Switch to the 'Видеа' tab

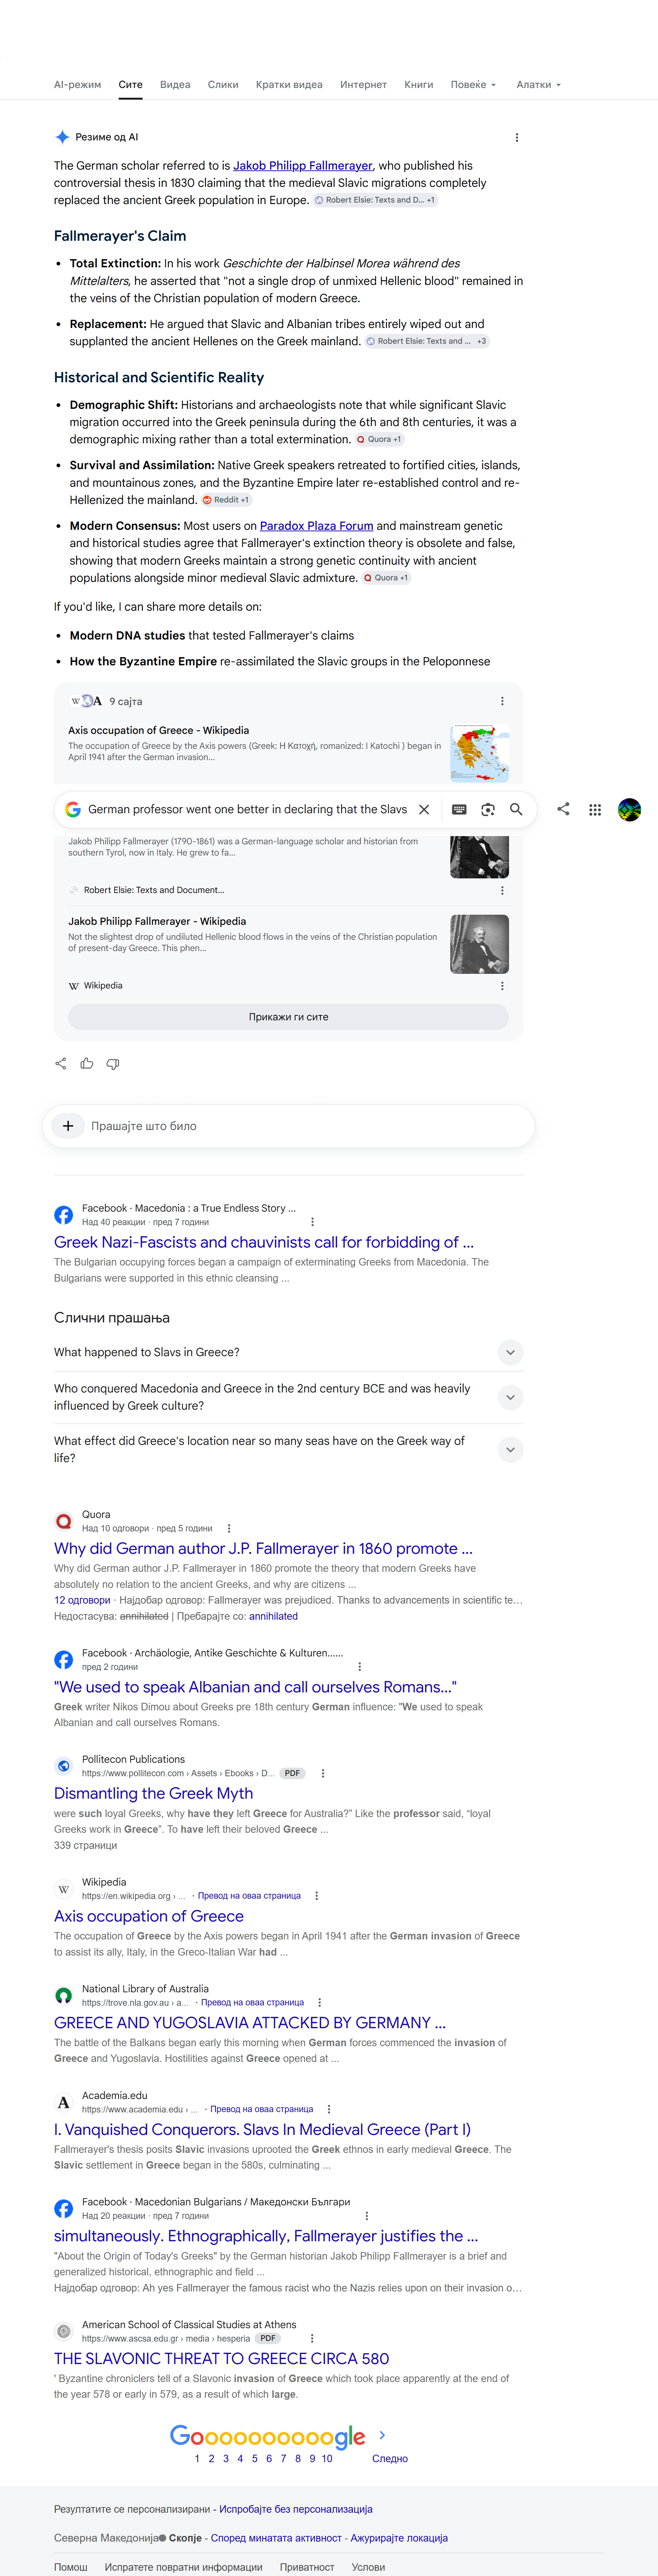click(x=175, y=85)
